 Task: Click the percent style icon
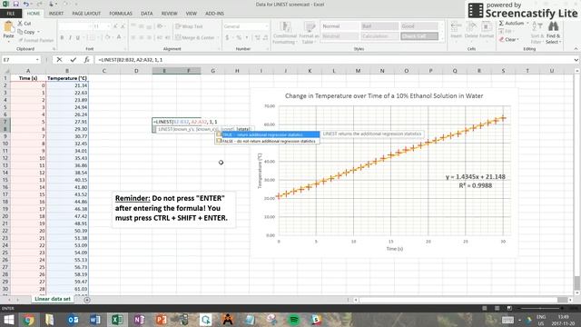coord(239,37)
